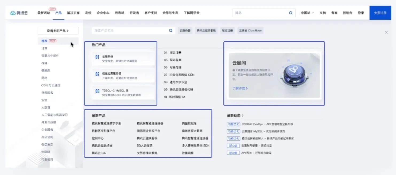
Task: Open 04 域名注册 in the hot list
Action: point(173,53)
